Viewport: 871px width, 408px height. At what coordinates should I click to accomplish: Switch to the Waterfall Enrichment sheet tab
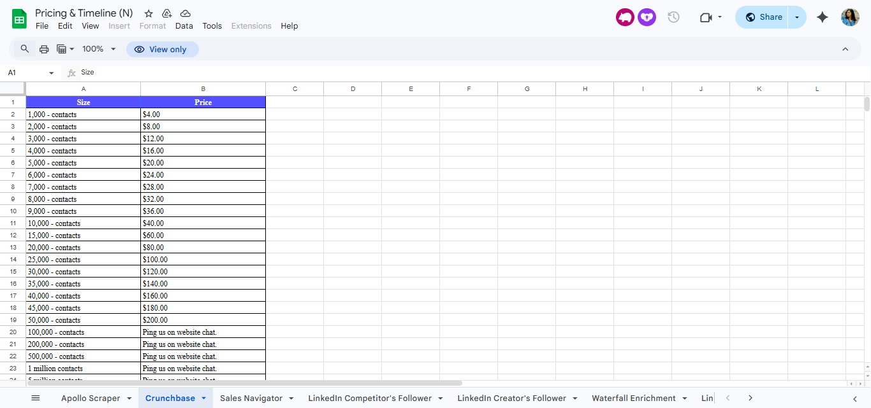[x=634, y=398]
